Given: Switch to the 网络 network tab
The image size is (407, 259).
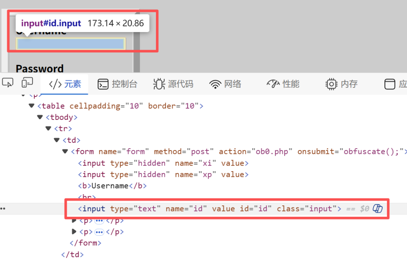Looking at the screenshot, I should 225,84.
